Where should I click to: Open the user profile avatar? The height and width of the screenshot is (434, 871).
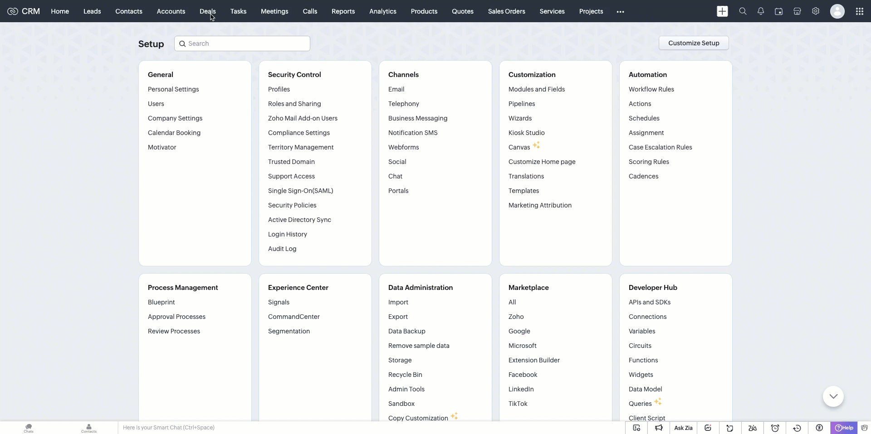[837, 11]
